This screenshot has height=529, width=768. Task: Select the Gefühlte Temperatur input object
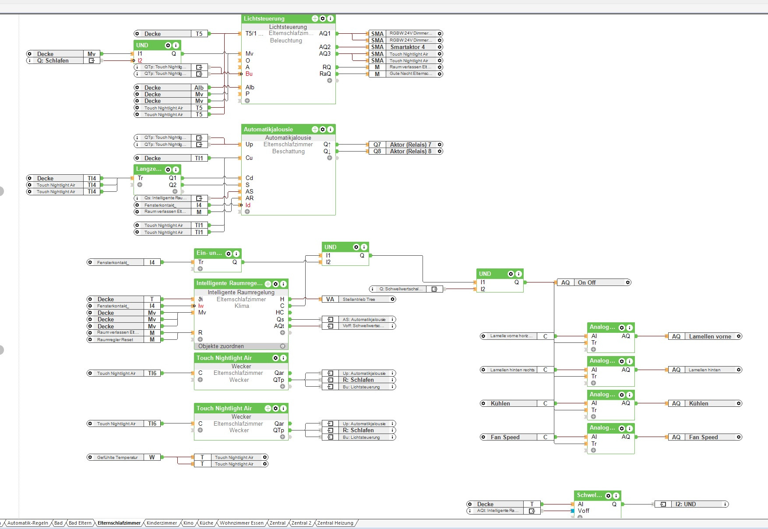pos(117,458)
